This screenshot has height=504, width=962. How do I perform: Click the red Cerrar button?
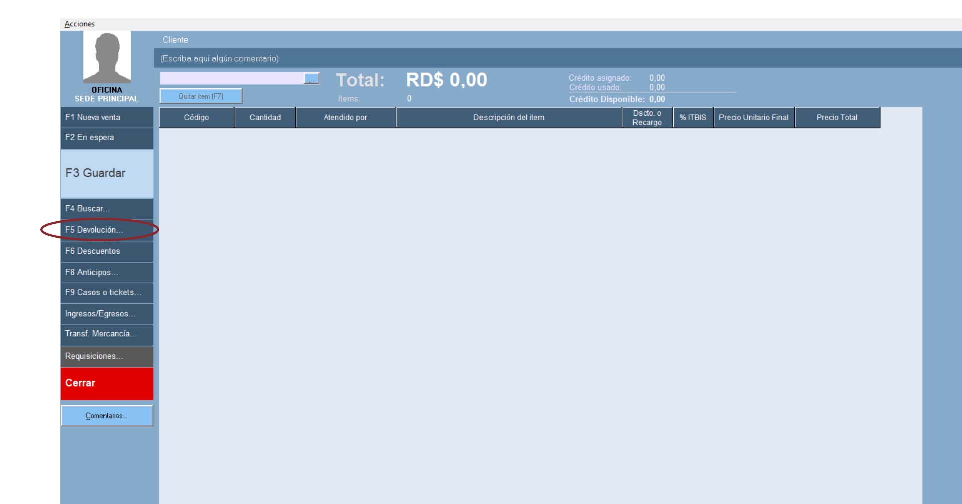click(x=107, y=383)
